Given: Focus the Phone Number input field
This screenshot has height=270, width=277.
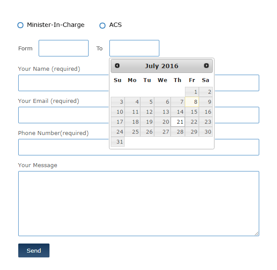Looking at the screenshot, I should (x=63, y=147).
